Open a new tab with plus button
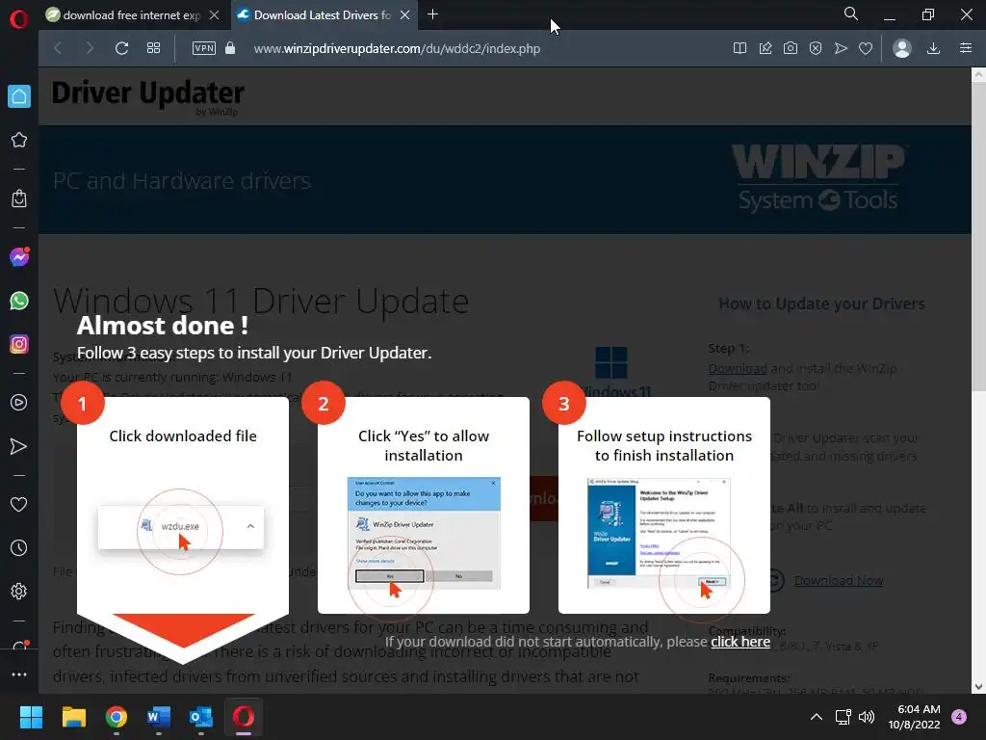The width and height of the screenshot is (986, 740). click(x=432, y=14)
